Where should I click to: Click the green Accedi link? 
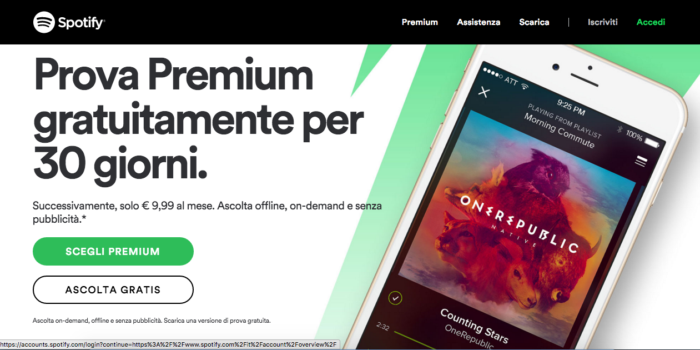[651, 22]
